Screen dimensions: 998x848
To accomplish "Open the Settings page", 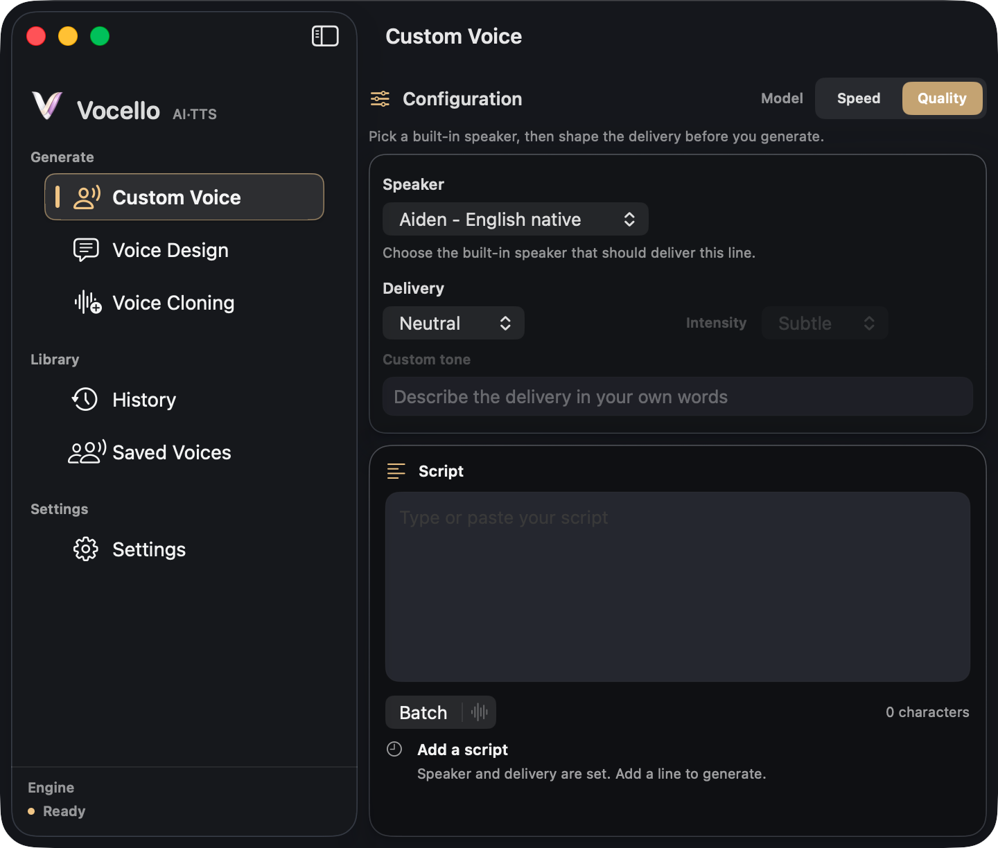I will pyautogui.click(x=184, y=549).
